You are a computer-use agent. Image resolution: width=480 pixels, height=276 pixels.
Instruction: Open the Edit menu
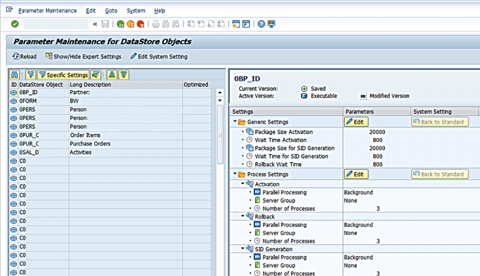click(x=90, y=11)
